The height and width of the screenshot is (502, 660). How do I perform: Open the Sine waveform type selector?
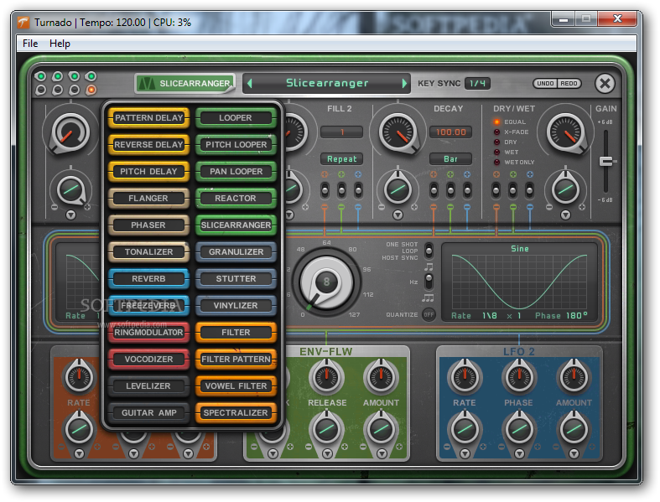coord(519,249)
